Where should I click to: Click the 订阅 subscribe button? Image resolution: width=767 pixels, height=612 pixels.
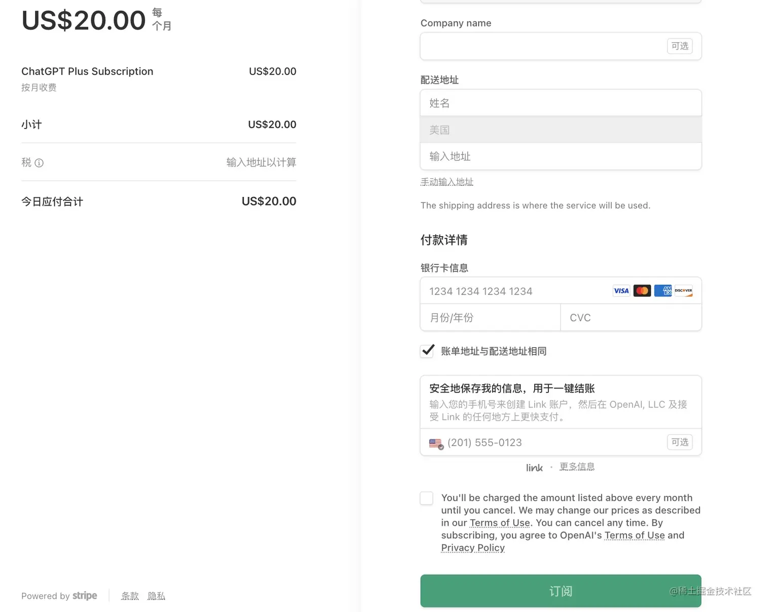point(561,591)
